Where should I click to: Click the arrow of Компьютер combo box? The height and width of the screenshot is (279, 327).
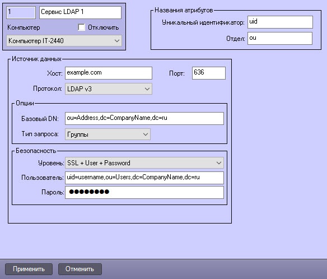coord(117,41)
